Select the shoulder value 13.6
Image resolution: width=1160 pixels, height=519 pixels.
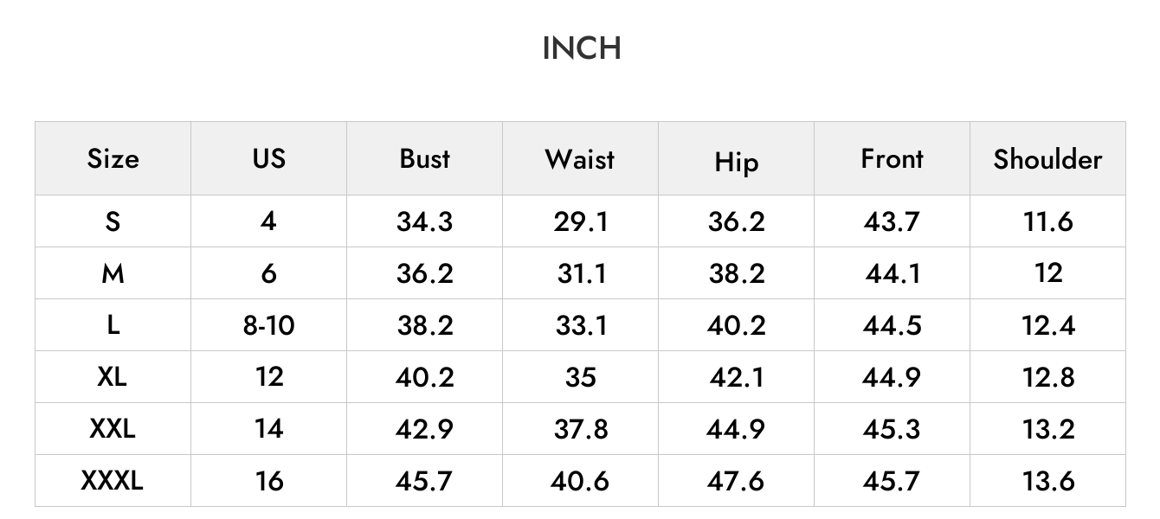point(1047,480)
